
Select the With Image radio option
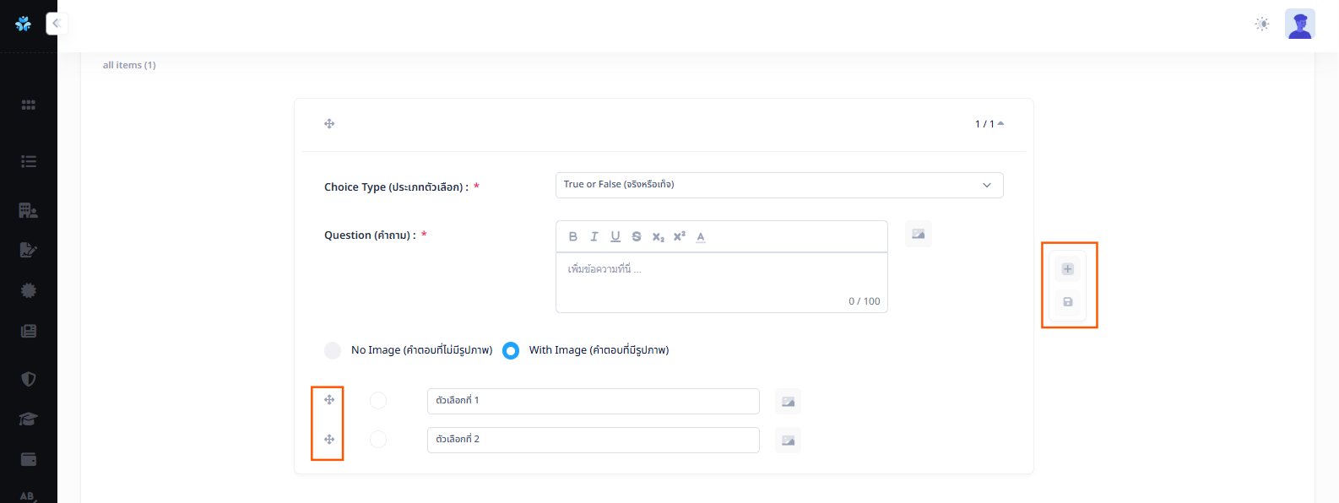(x=511, y=350)
